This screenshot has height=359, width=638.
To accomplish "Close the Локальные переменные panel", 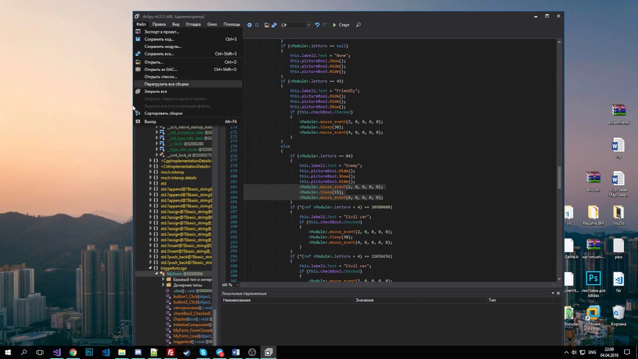I will [558, 293].
